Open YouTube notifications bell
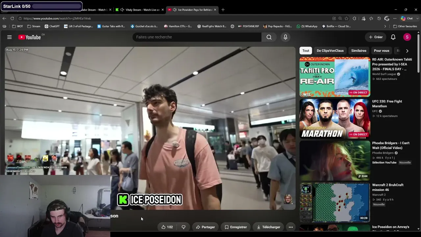 [x=393, y=37]
